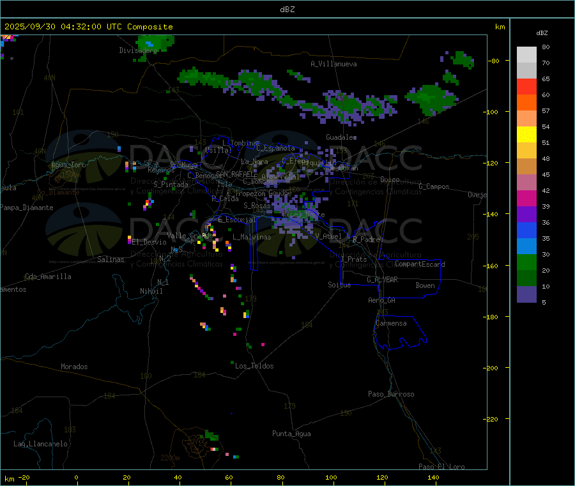Click the 'Soitue' map label
Viewport: 575px width, 486px height.
(339, 284)
